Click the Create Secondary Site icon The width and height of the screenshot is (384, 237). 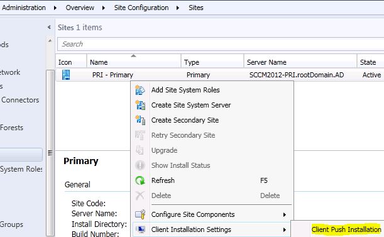click(140, 120)
